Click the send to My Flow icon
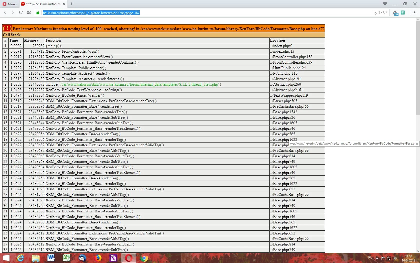The image size is (420, 263). (380, 13)
